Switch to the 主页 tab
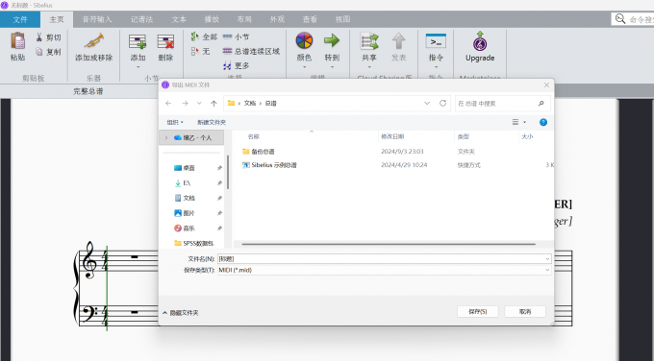Viewport: 654px width, 361px height. [57, 19]
